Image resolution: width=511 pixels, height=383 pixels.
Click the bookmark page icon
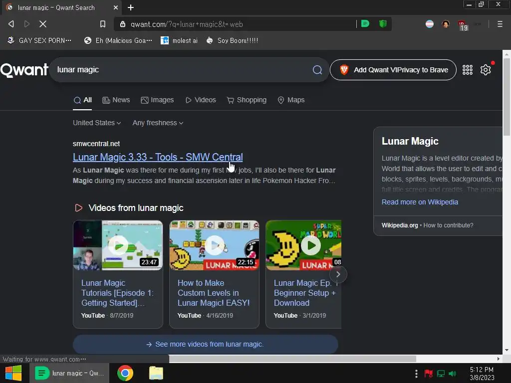[x=103, y=24]
